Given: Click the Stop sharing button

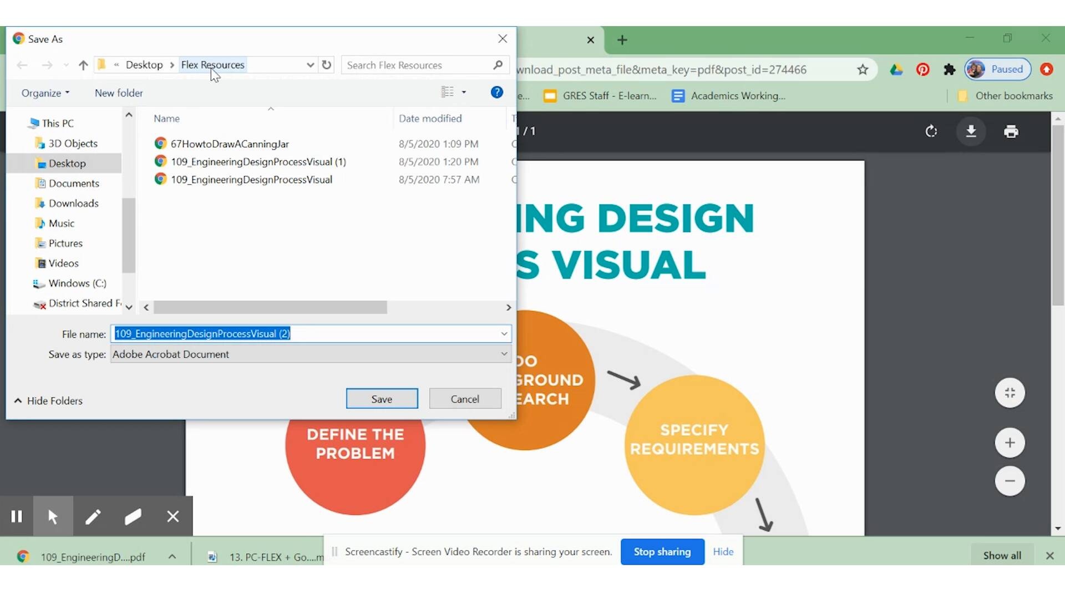Looking at the screenshot, I should click(x=662, y=551).
